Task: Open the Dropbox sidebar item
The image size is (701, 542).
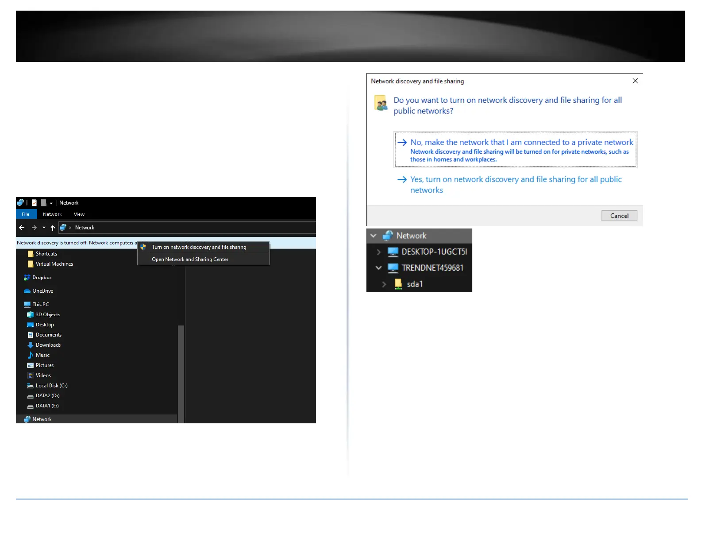Action: point(42,278)
